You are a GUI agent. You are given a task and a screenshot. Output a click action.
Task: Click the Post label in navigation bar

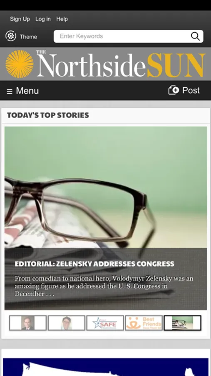pos(191,90)
